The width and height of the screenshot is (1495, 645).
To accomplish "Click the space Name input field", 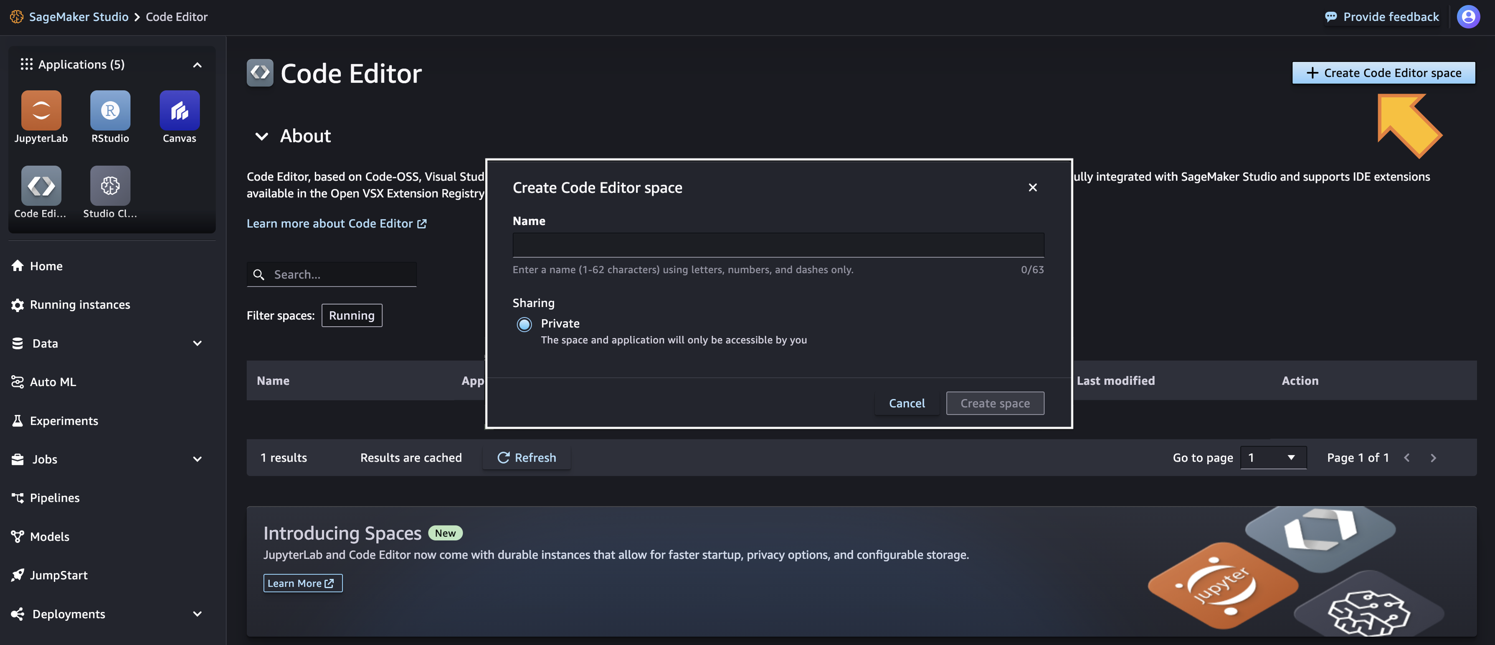I will pyautogui.click(x=778, y=245).
